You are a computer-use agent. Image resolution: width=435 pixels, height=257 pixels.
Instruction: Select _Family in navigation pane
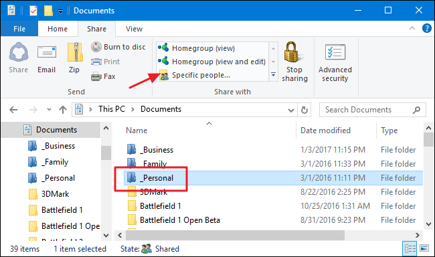[48, 162]
